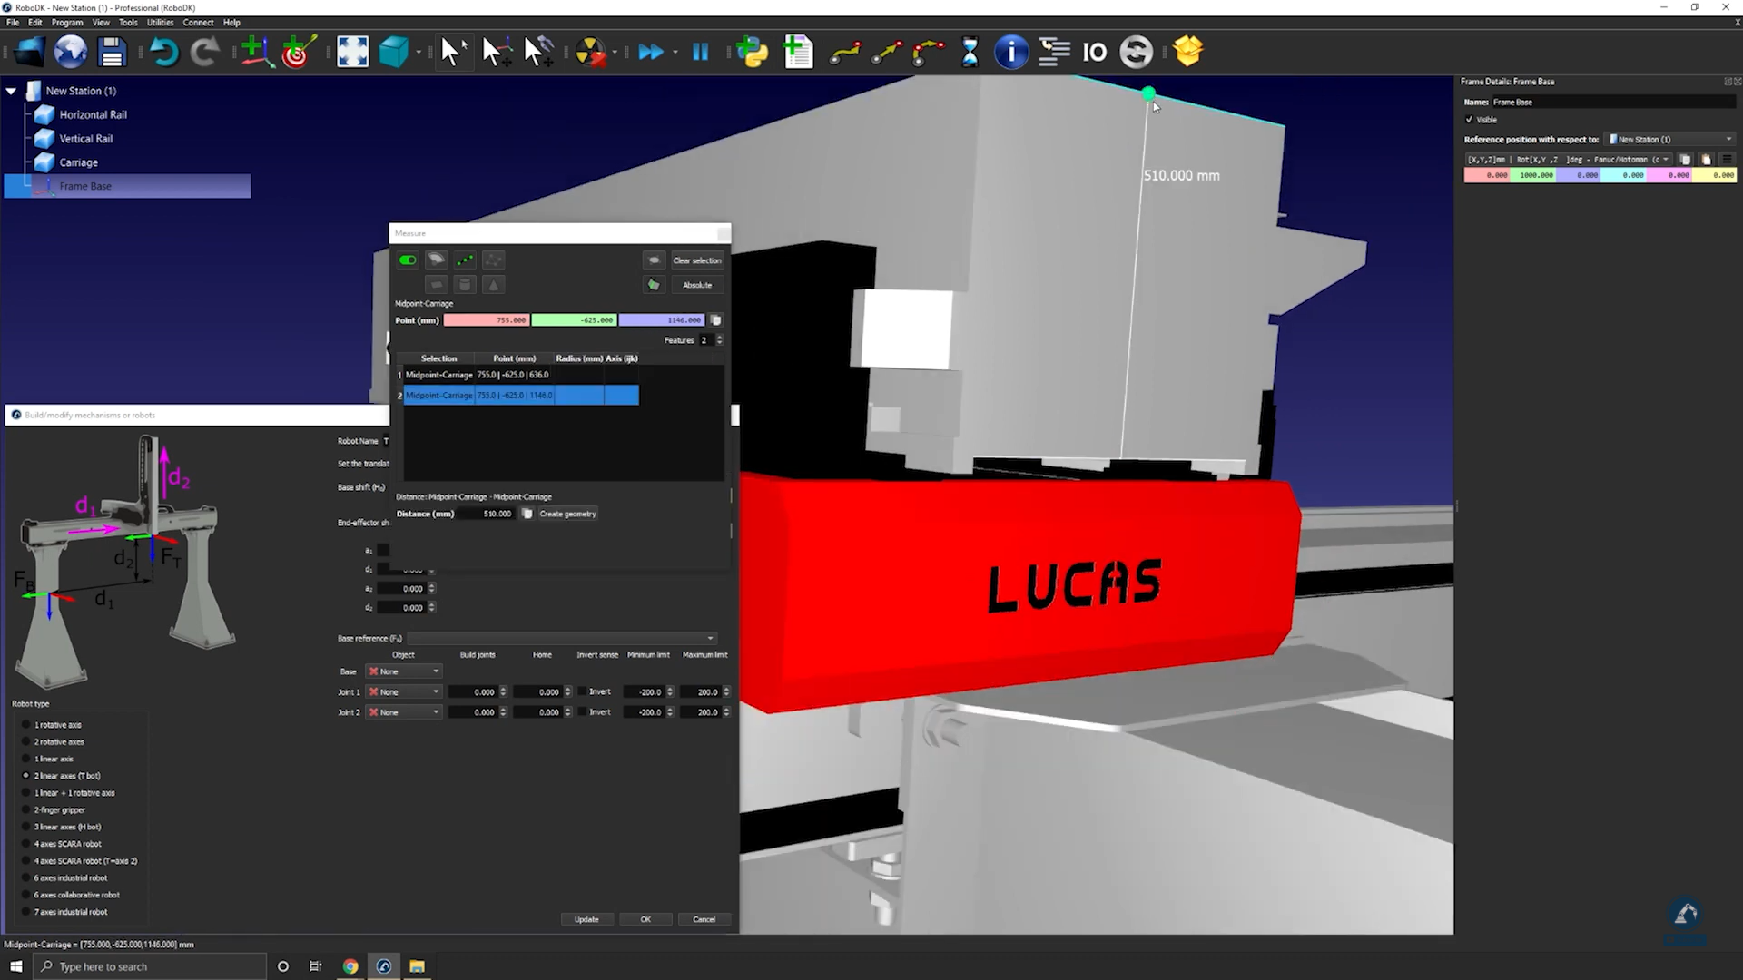Image resolution: width=1743 pixels, height=980 pixels.
Task: Click the Pause simulation icon
Action: coord(700,53)
